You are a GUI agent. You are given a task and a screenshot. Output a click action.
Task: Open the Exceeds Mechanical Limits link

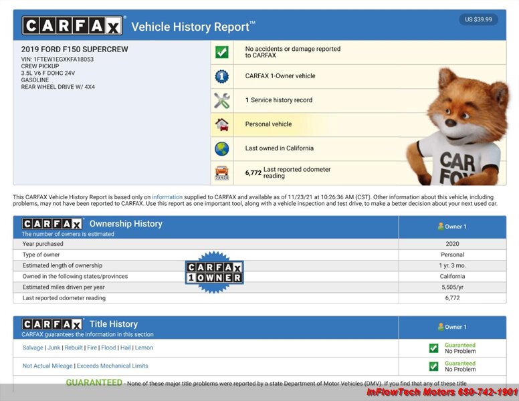coord(112,366)
